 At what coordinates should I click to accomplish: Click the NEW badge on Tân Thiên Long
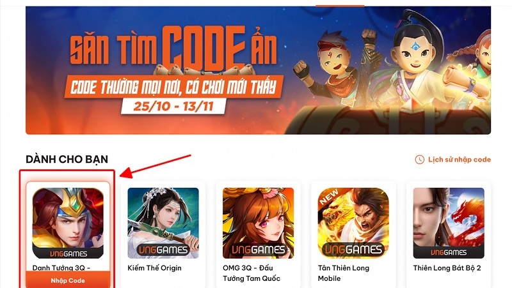(329, 197)
